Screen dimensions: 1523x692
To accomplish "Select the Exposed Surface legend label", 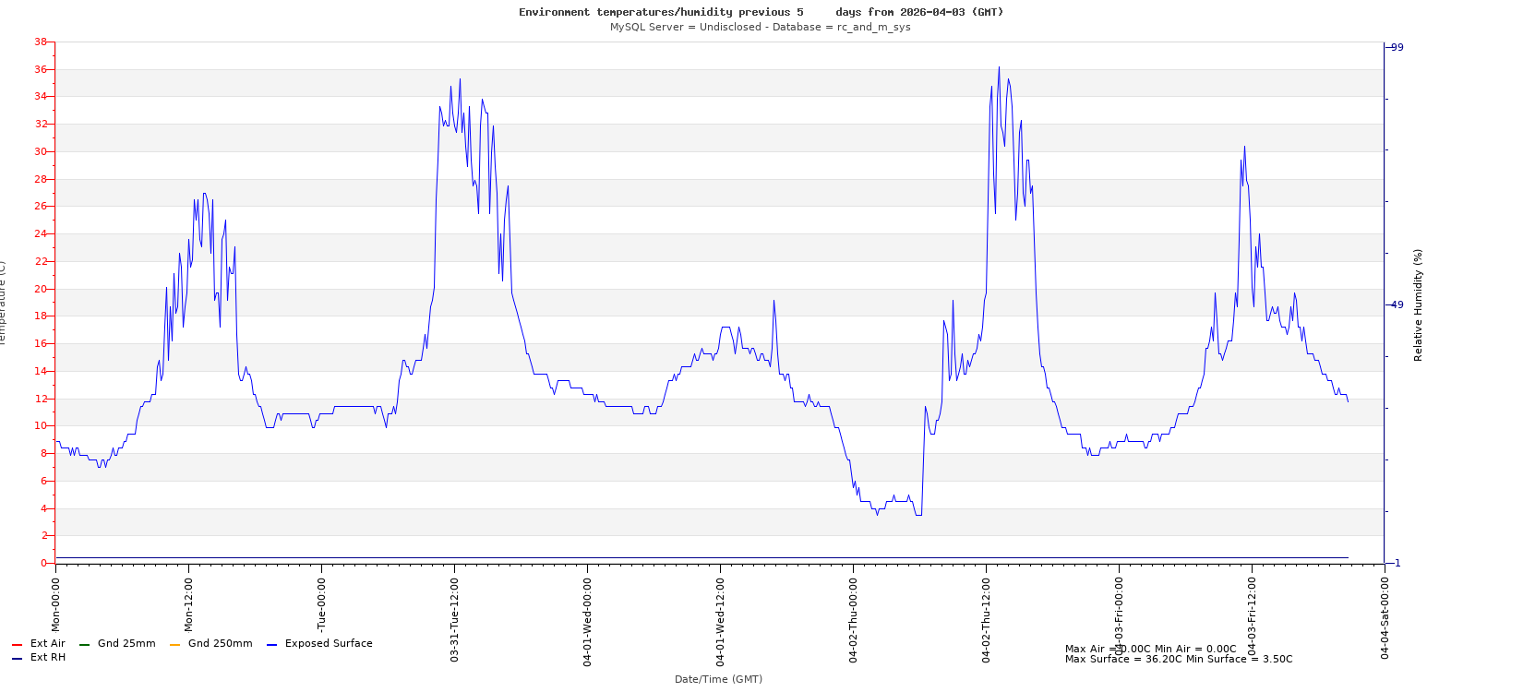I will tap(329, 644).
